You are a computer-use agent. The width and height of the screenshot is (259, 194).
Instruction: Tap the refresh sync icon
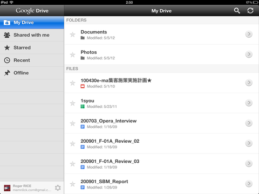pyautogui.click(x=250, y=11)
